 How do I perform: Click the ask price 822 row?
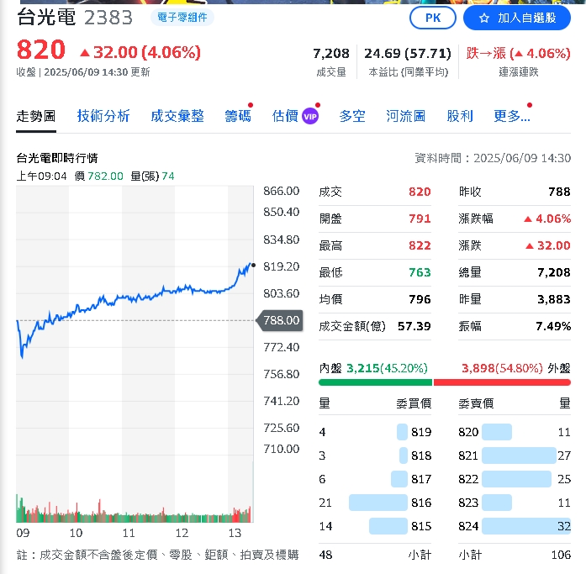coord(515,479)
